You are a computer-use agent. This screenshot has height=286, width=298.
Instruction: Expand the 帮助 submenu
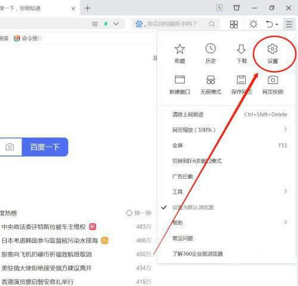tap(226, 223)
